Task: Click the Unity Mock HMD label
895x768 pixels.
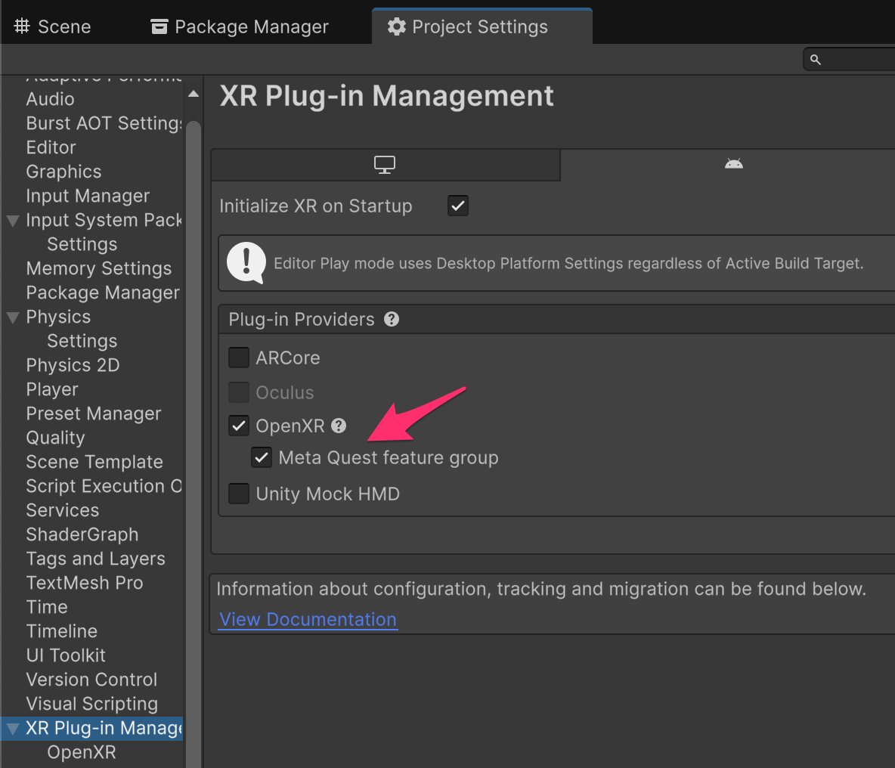Action: coord(327,494)
